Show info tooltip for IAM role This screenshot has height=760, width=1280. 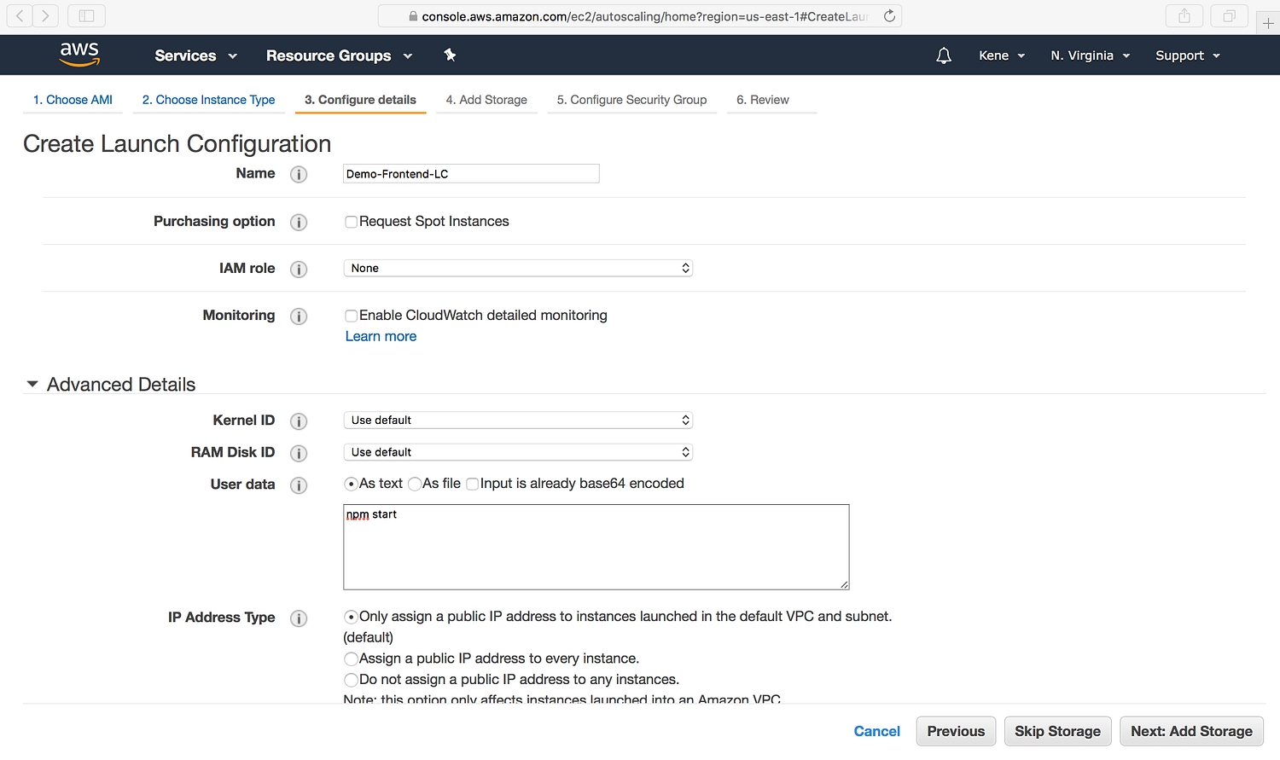[x=299, y=270]
